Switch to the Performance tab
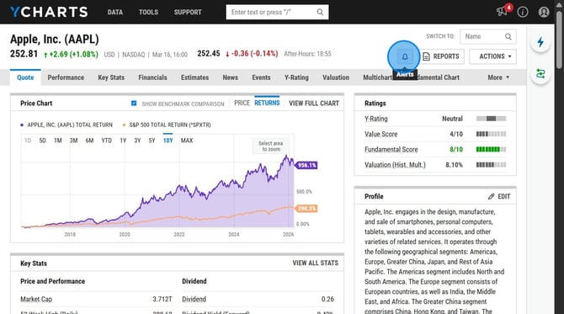 [66, 77]
